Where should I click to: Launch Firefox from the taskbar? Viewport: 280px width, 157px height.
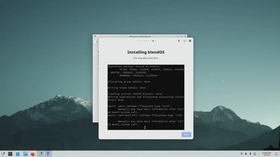[x=33, y=154]
